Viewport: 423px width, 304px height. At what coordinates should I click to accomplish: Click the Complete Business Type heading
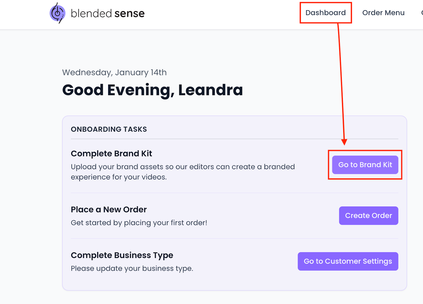[x=122, y=255]
